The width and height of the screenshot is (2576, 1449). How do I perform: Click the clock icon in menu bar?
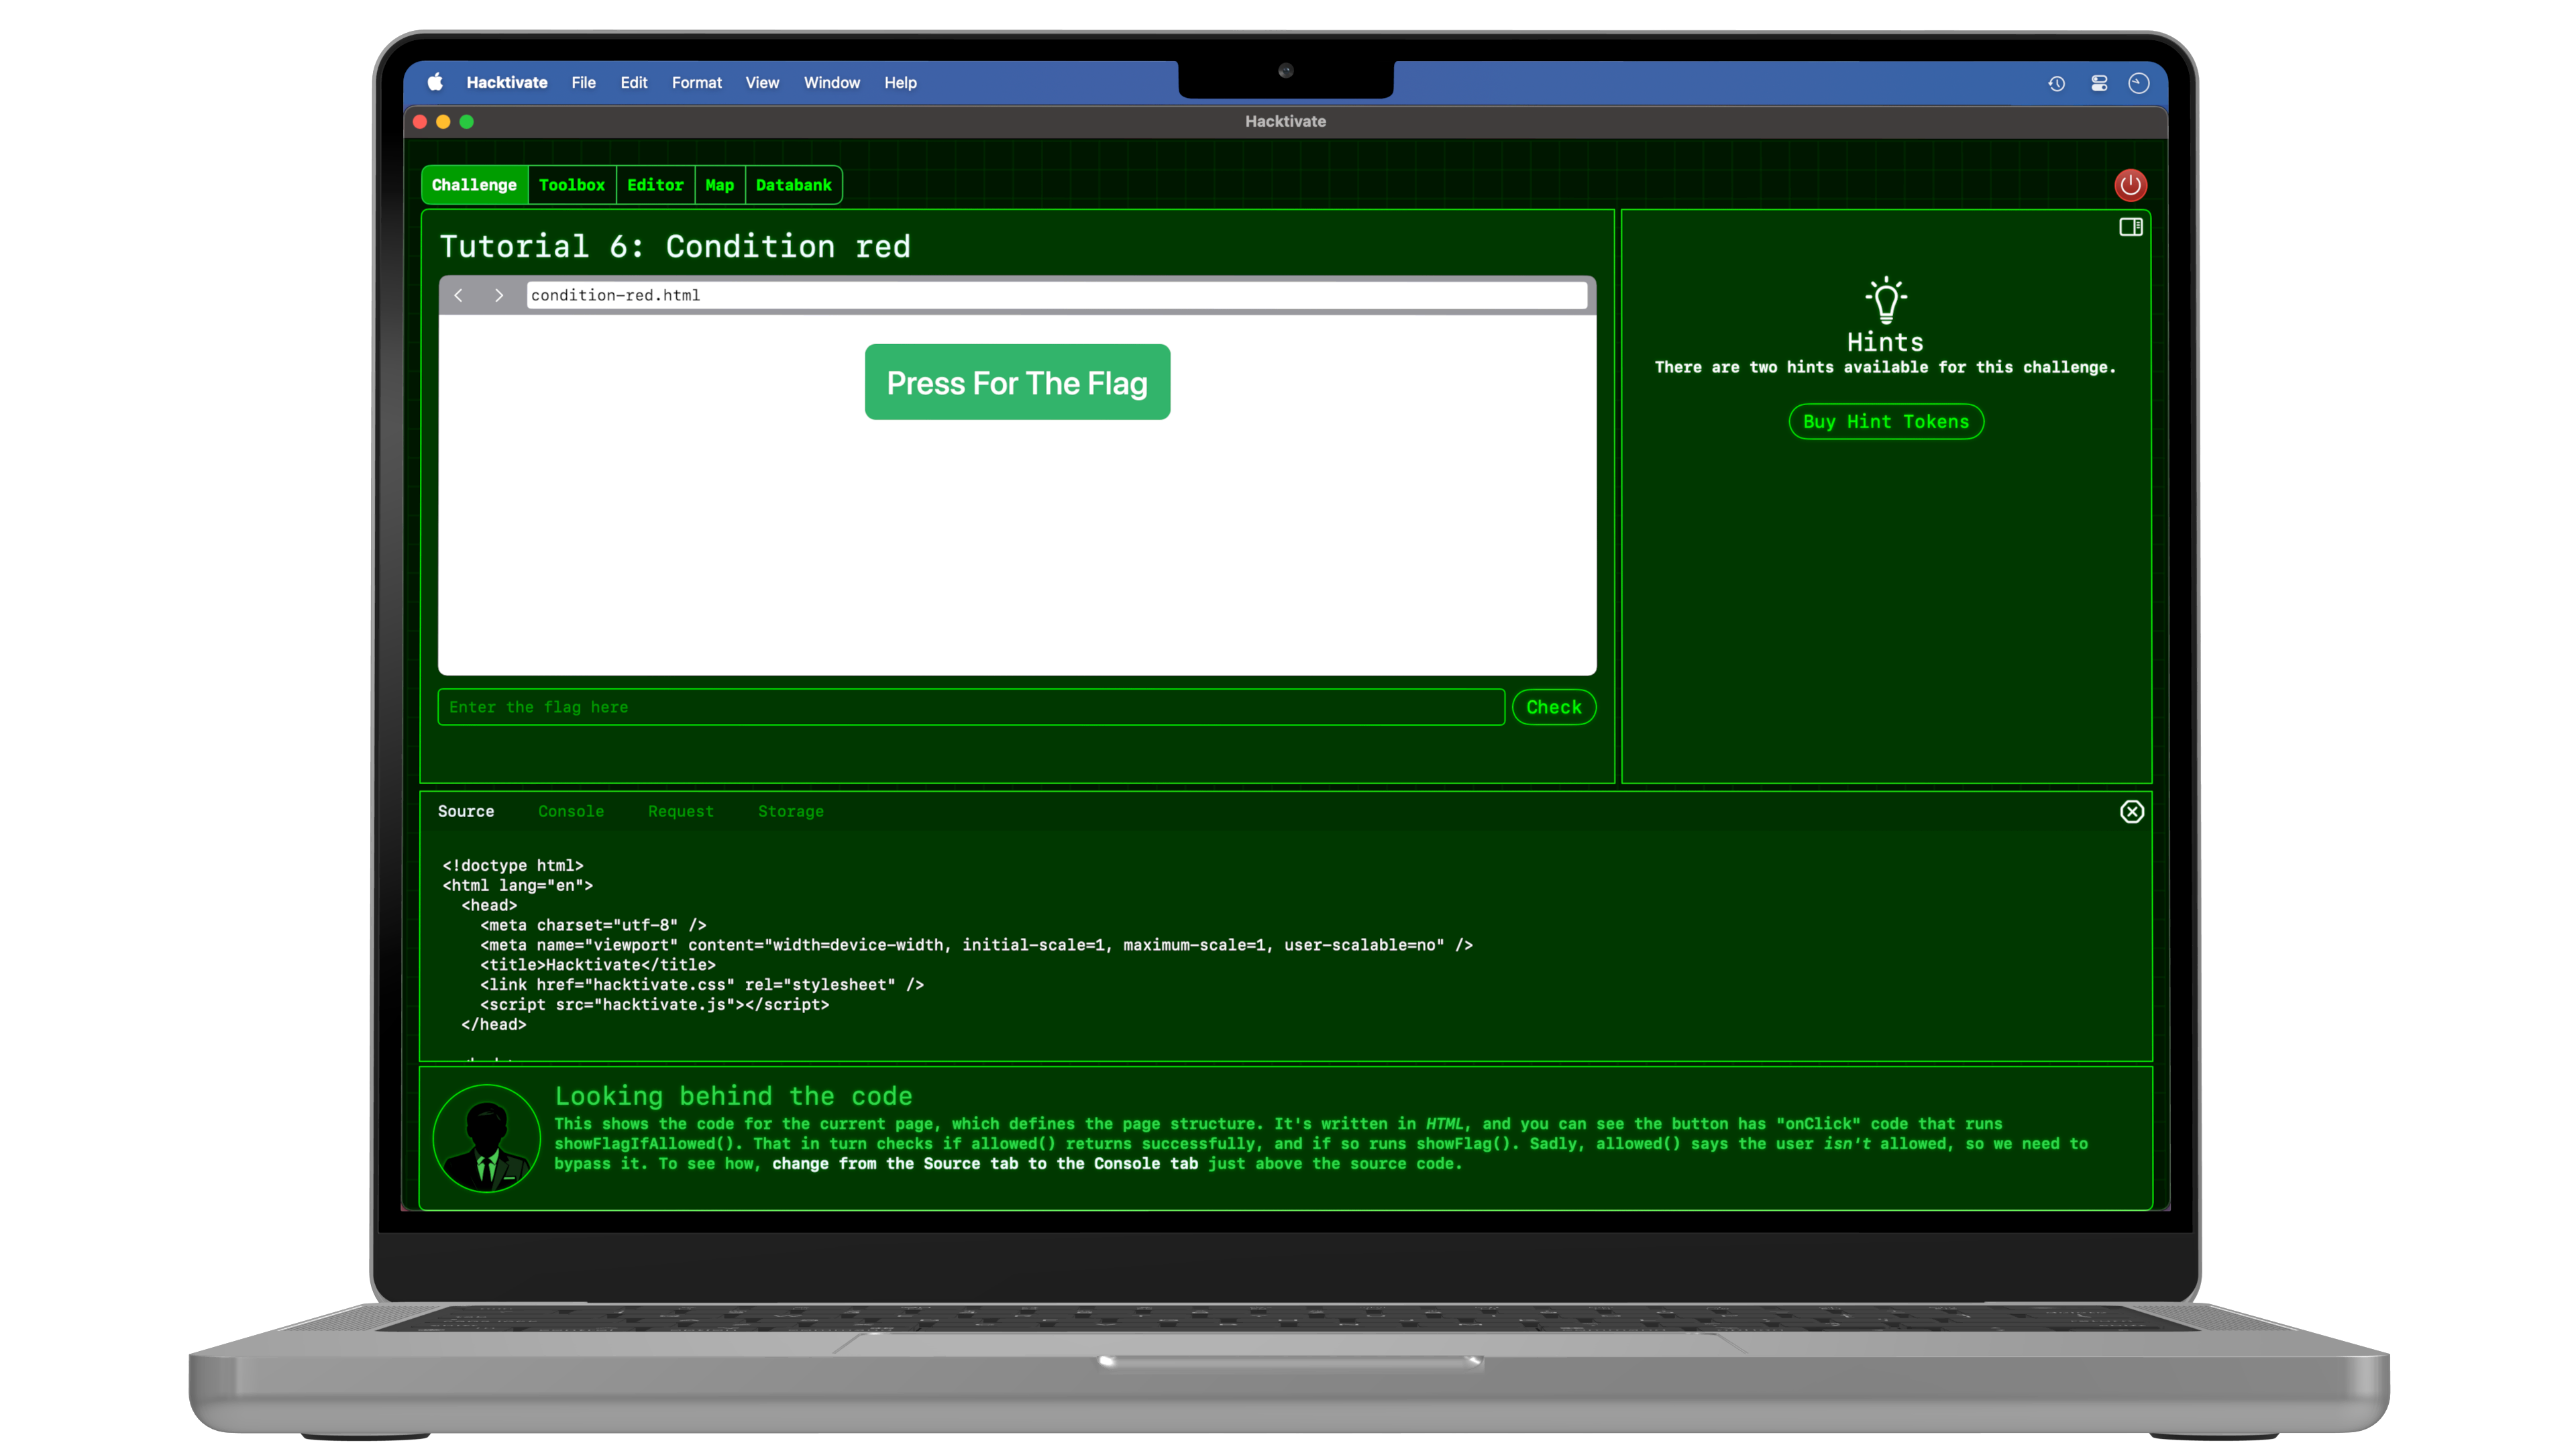(x=2139, y=84)
